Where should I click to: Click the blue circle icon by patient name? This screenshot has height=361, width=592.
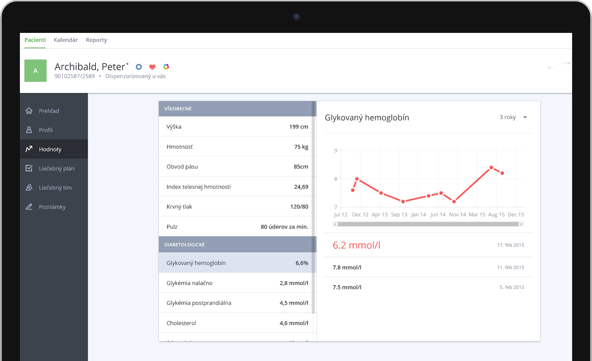point(139,67)
